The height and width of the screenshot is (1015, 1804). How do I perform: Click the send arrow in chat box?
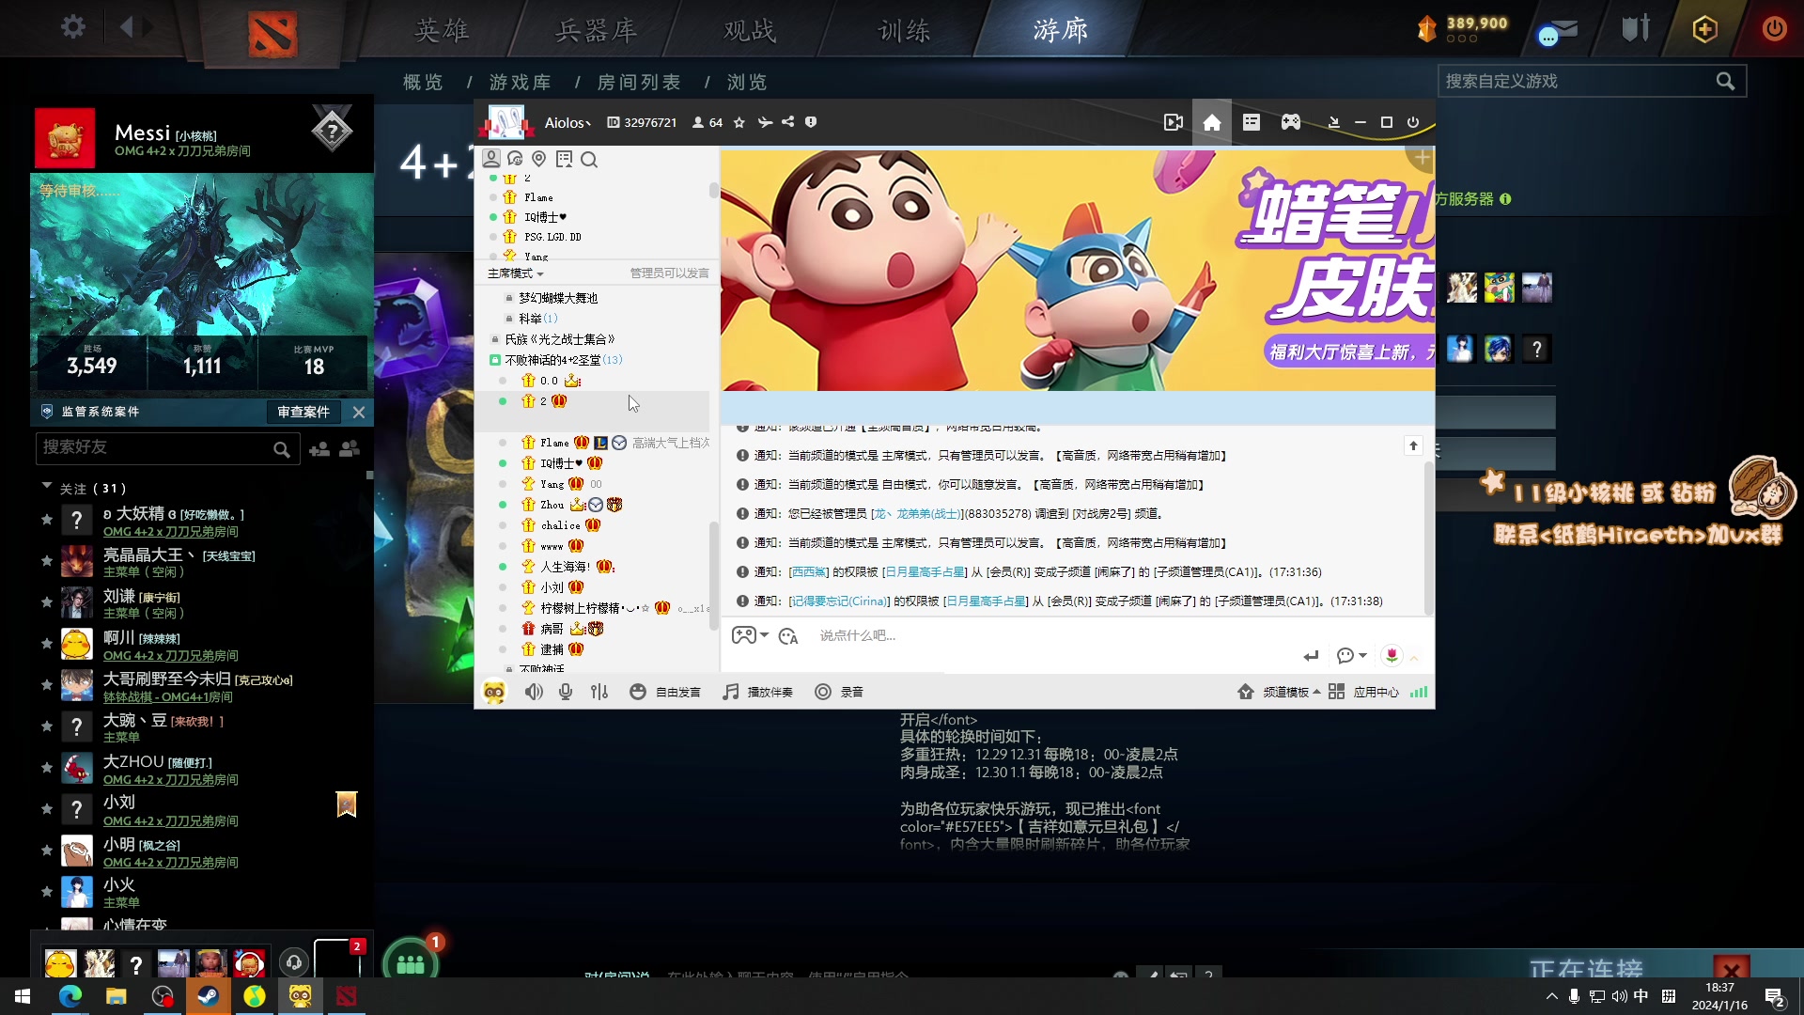click(x=1312, y=655)
